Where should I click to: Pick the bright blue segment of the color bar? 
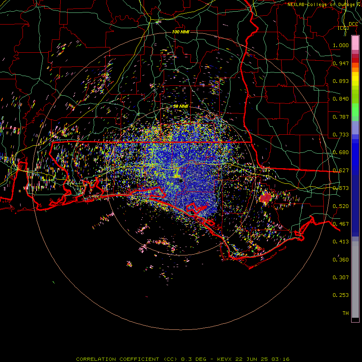point(355,157)
